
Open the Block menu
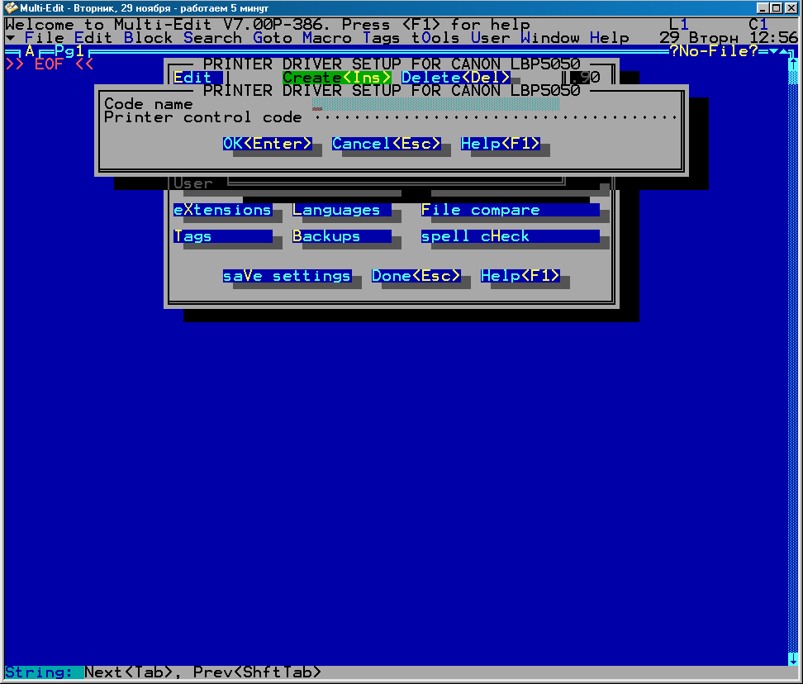148,38
